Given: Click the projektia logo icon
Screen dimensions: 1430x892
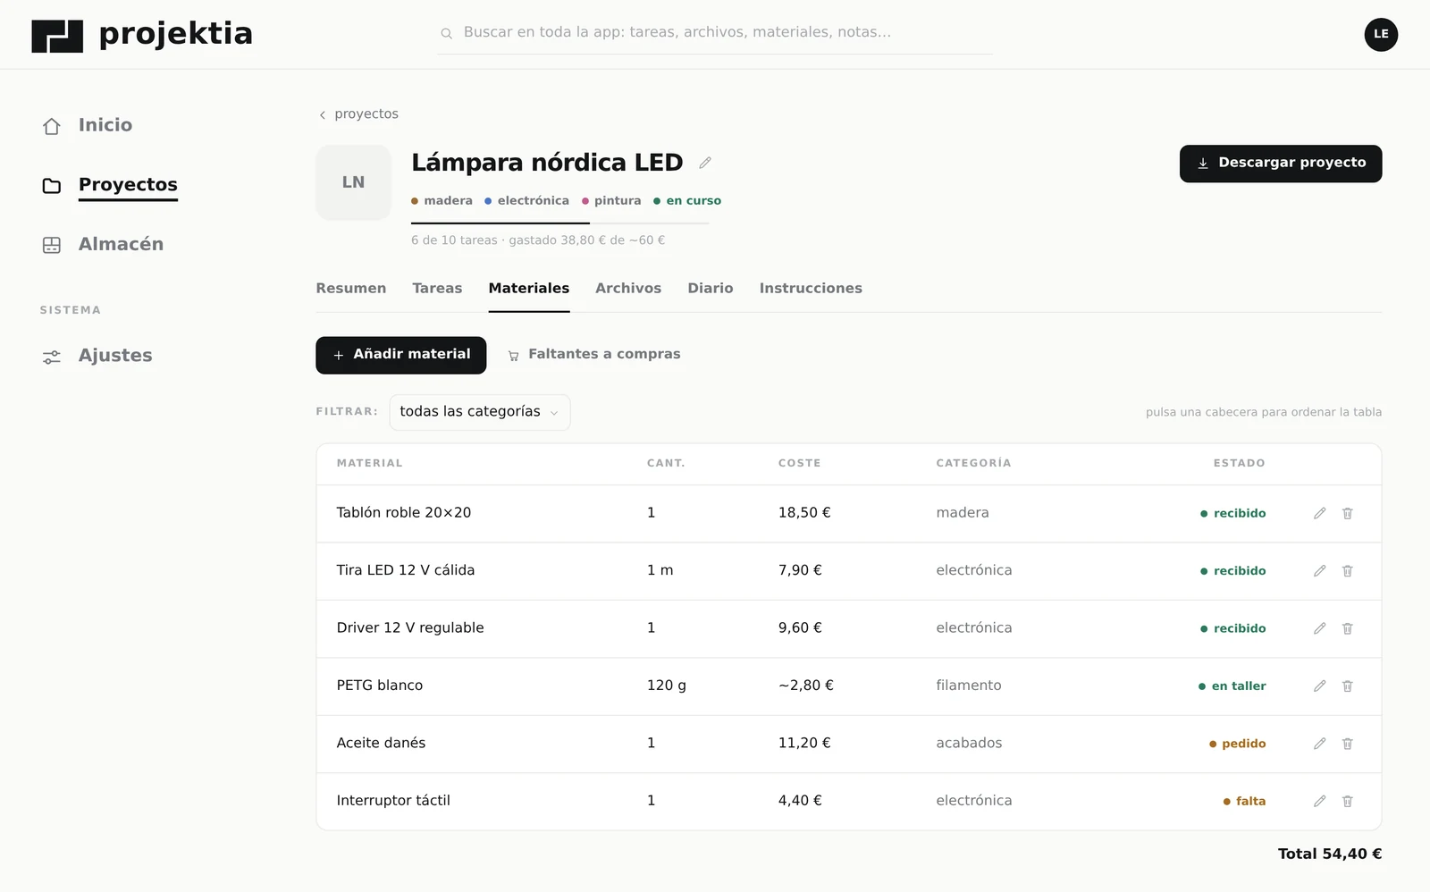Looking at the screenshot, I should tap(57, 36).
